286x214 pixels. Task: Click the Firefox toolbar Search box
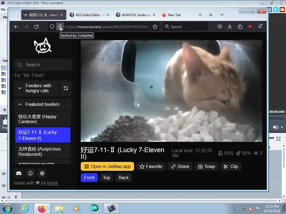185,26
